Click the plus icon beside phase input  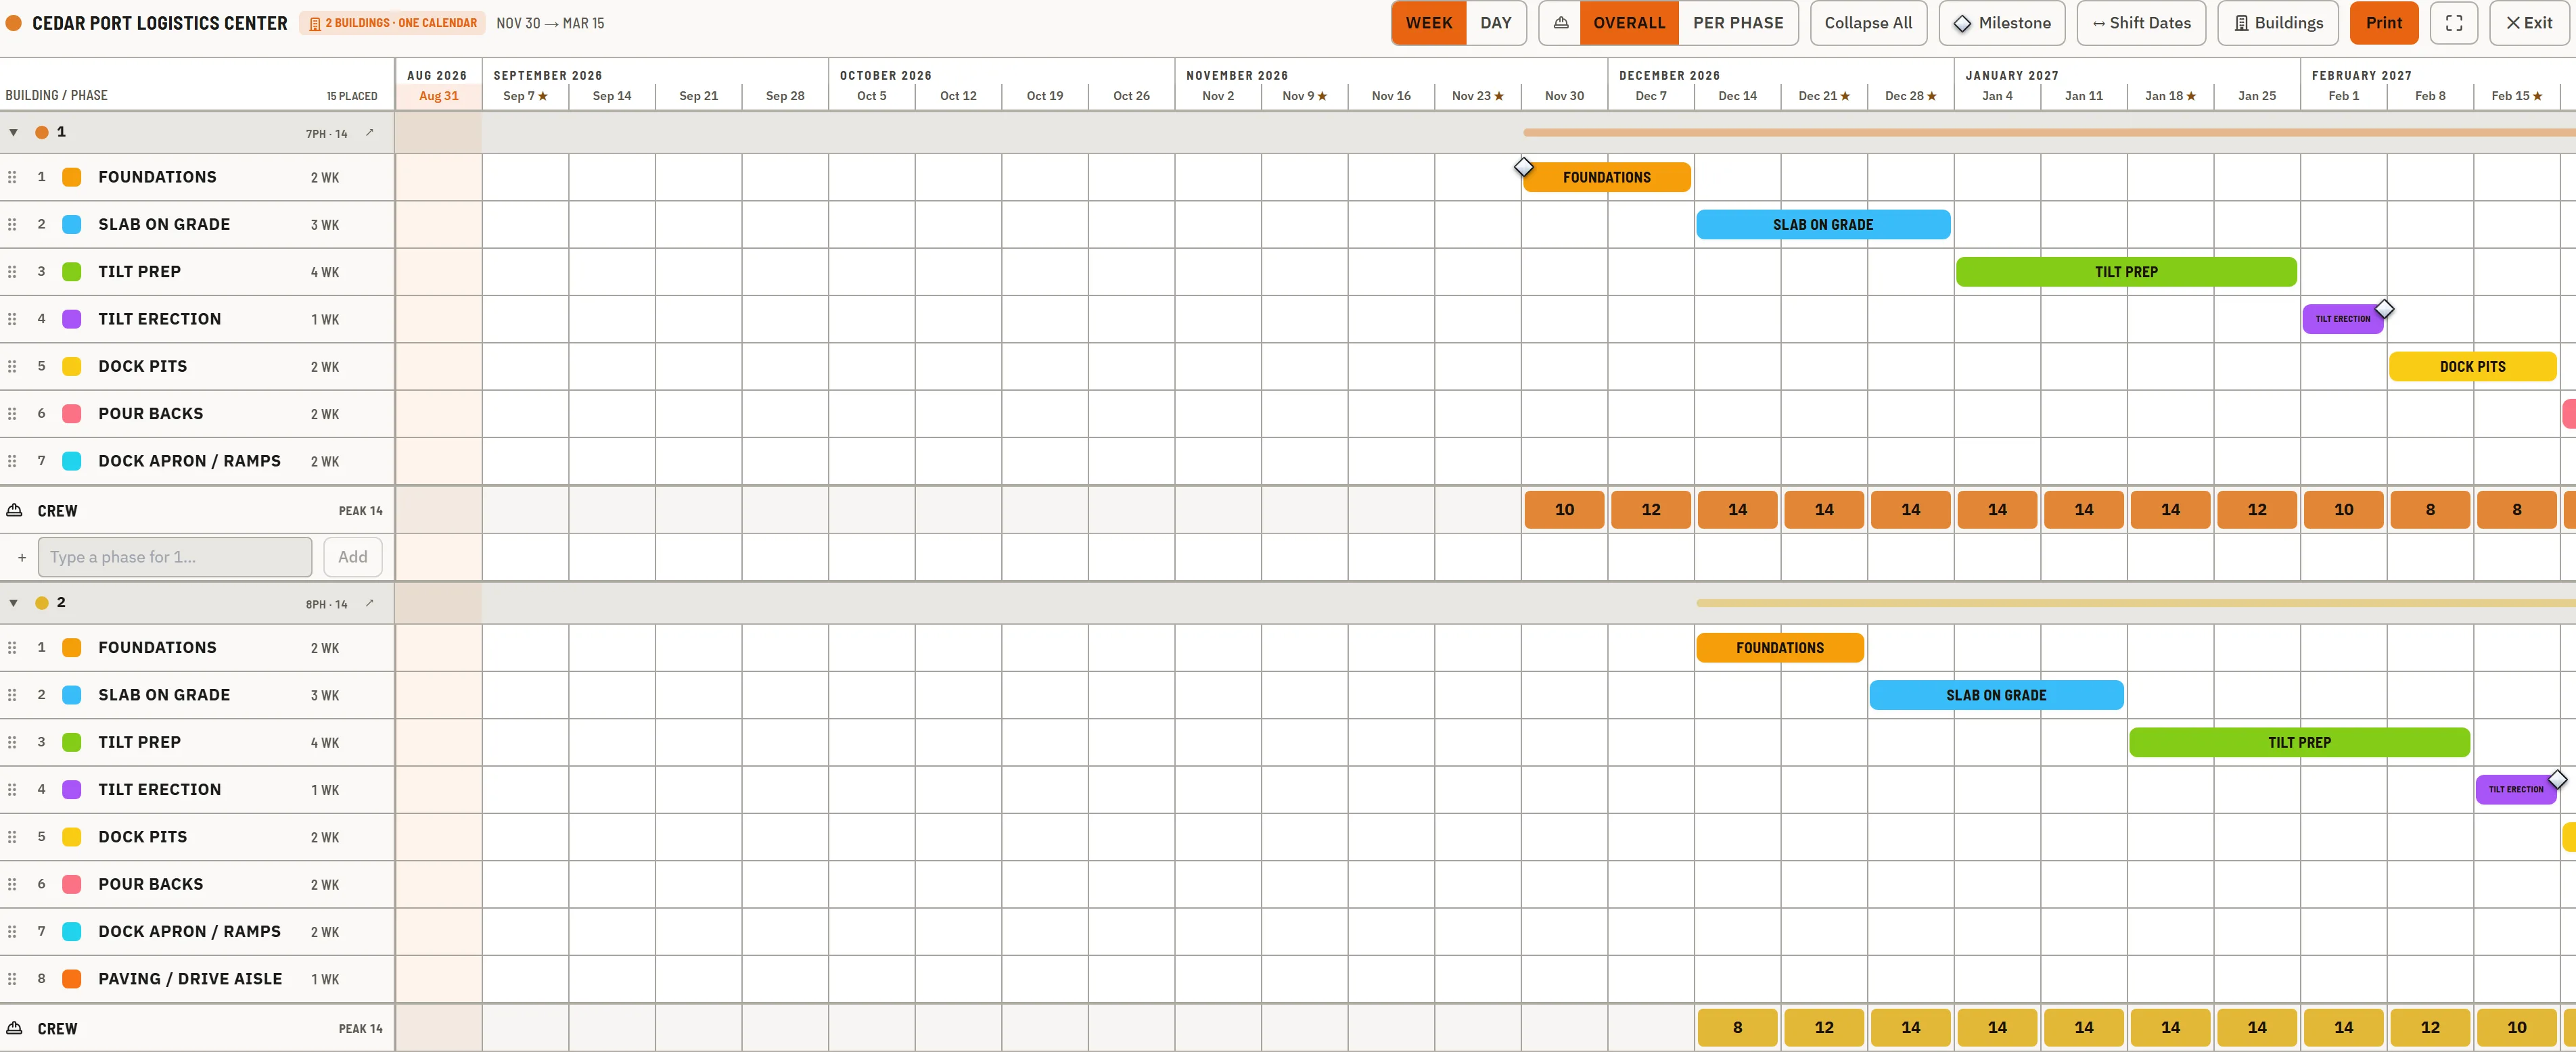click(x=22, y=558)
